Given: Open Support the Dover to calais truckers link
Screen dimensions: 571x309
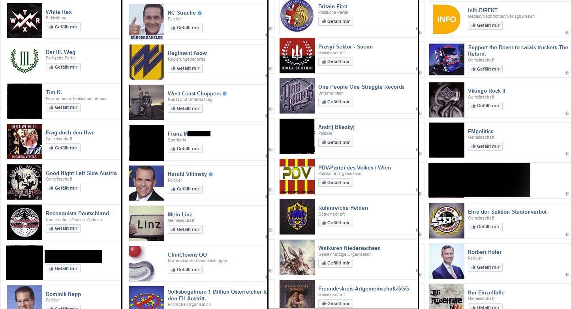Looking at the screenshot, I should point(518,50).
